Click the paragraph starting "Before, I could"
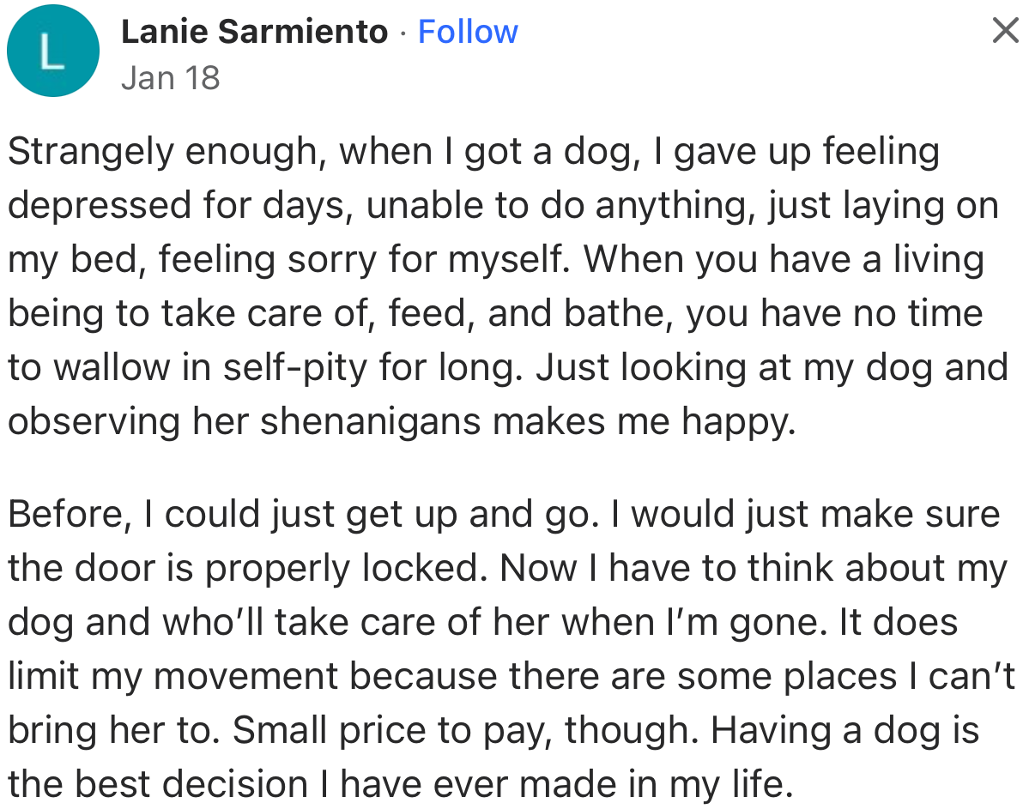 [506, 649]
